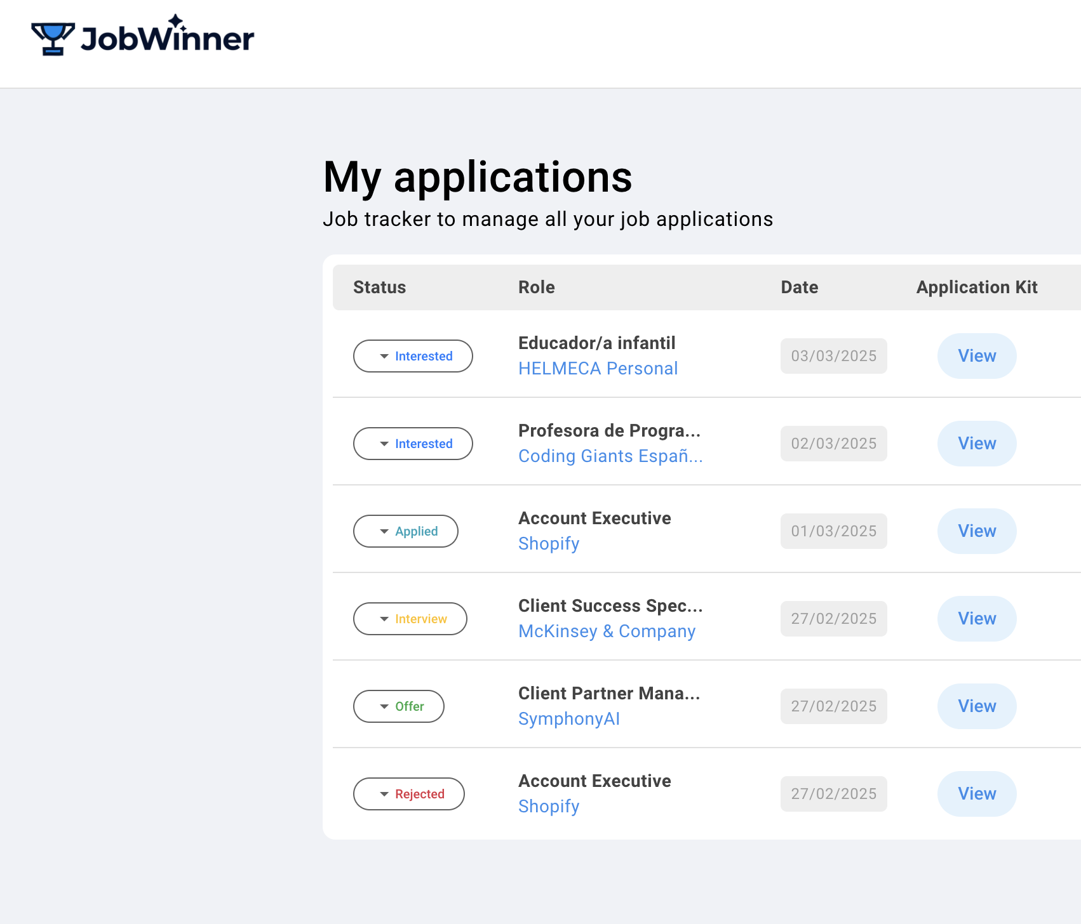
Task: Open the Rejected status dropdown
Action: coord(409,794)
